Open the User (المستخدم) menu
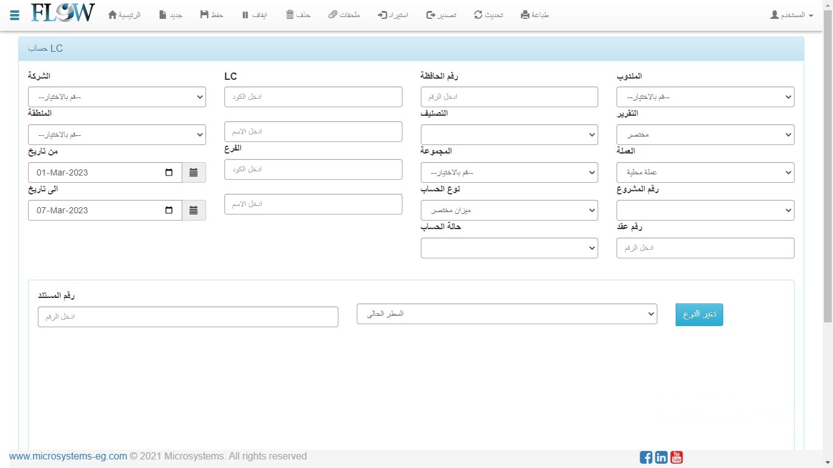This screenshot has width=833, height=468. click(792, 15)
